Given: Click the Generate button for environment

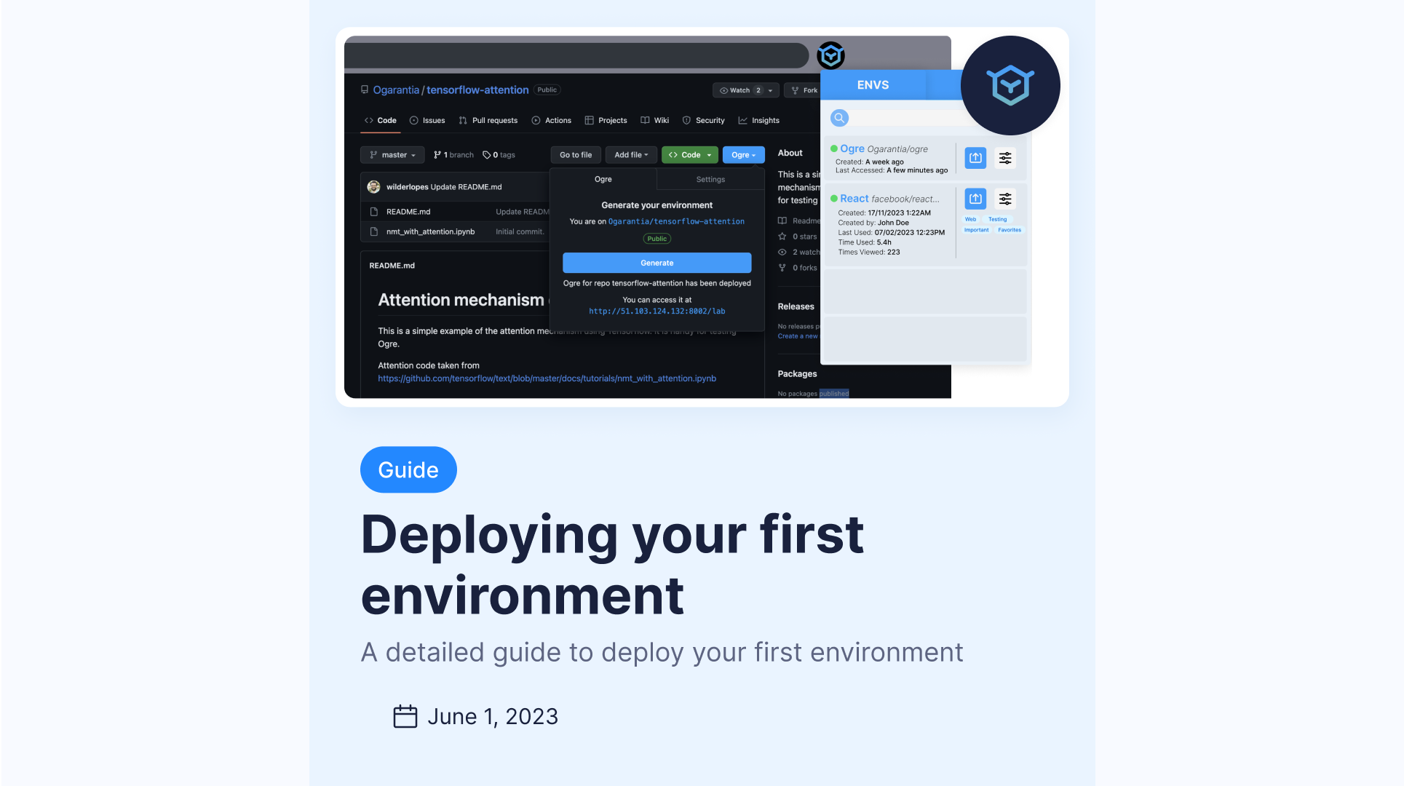Looking at the screenshot, I should [657, 262].
